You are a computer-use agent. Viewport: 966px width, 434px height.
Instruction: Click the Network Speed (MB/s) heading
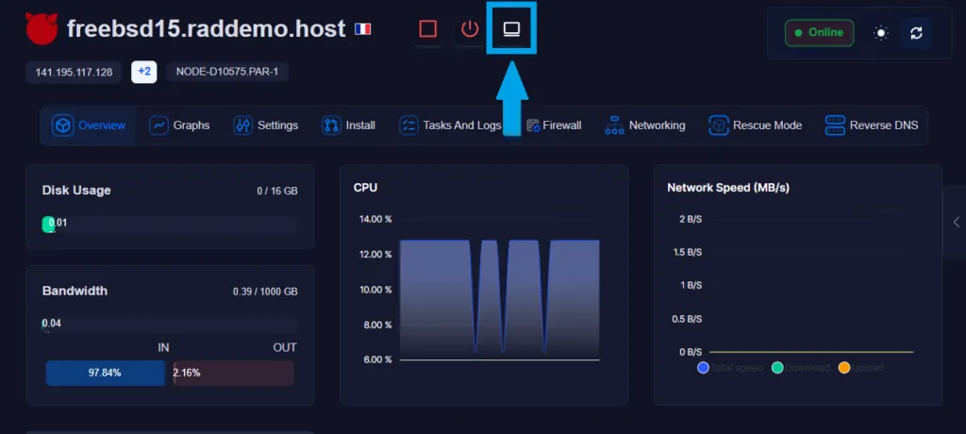pyautogui.click(x=728, y=188)
